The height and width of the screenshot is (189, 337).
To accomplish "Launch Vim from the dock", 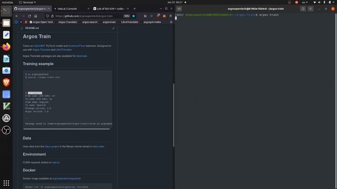I will tap(6, 106).
